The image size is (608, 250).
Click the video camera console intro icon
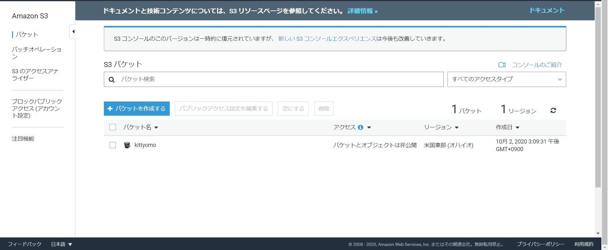pos(502,65)
